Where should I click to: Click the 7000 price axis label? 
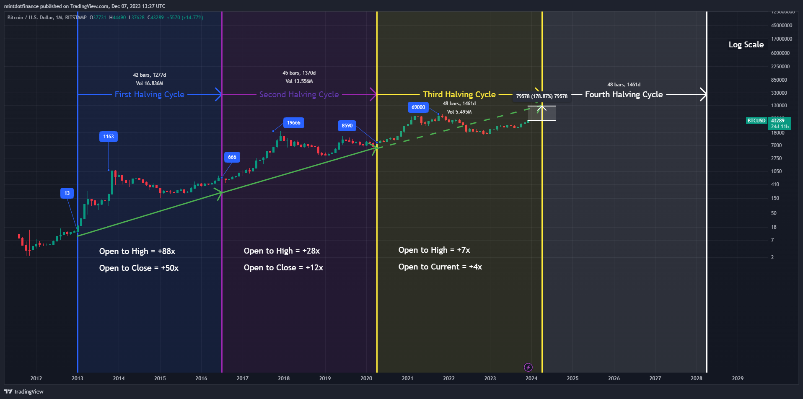(x=776, y=145)
